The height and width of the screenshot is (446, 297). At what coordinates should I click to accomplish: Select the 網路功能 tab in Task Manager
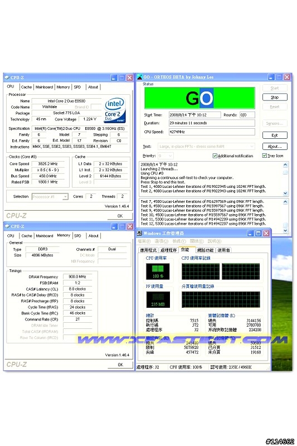[x=205, y=250]
